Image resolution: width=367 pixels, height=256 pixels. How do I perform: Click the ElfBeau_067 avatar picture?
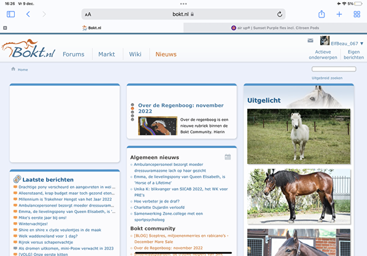click(x=325, y=41)
